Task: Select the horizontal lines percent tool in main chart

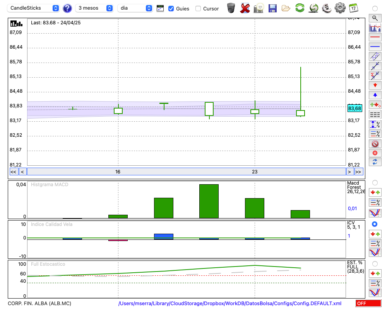Action: [x=375, y=134]
